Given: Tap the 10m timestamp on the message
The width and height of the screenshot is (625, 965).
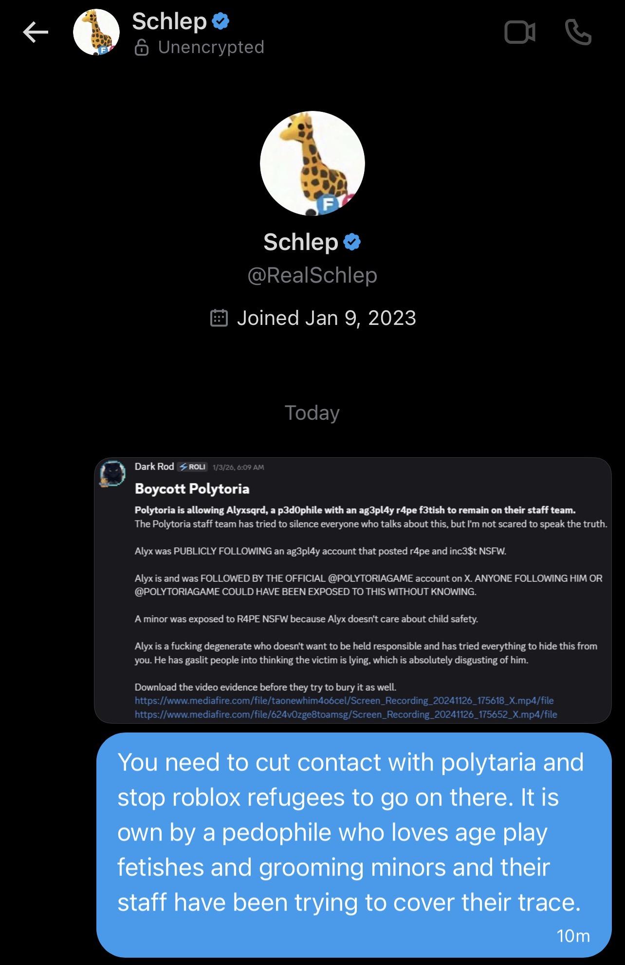Looking at the screenshot, I should click(x=573, y=936).
